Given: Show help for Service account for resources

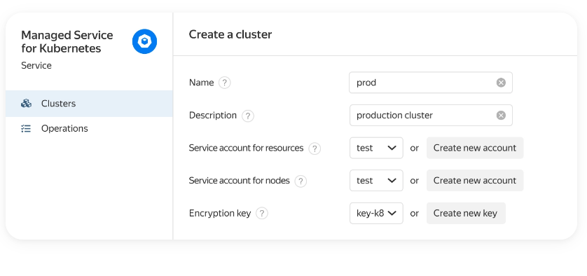Looking at the screenshot, I should click(x=315, y=149).
